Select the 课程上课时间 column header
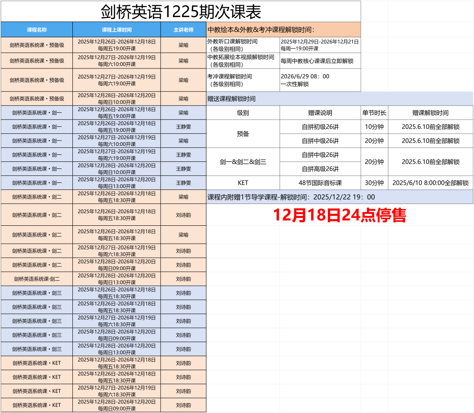474x413 pixels. click(x=117, y=30)
